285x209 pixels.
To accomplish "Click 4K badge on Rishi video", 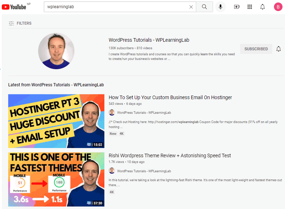I will point(112,192).
